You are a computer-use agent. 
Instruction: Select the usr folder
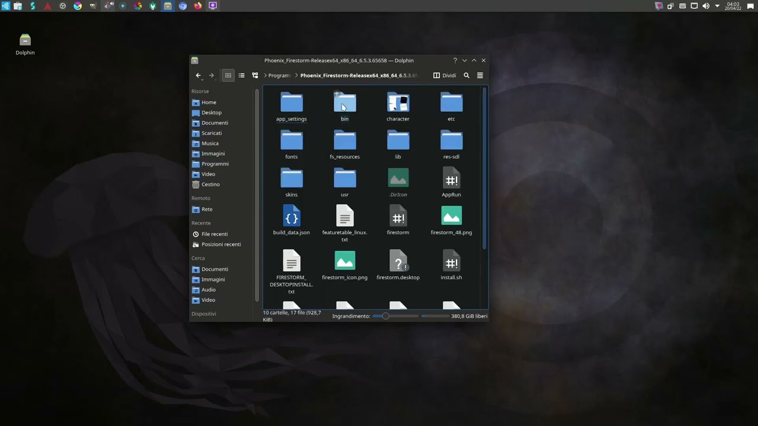click(x=345, y=183)
